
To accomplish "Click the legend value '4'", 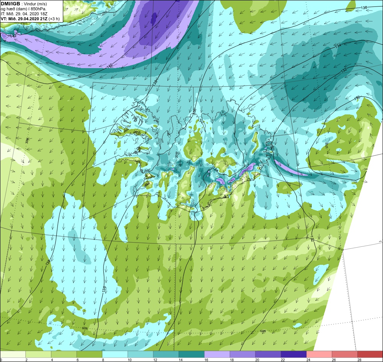I will [52, 360].
